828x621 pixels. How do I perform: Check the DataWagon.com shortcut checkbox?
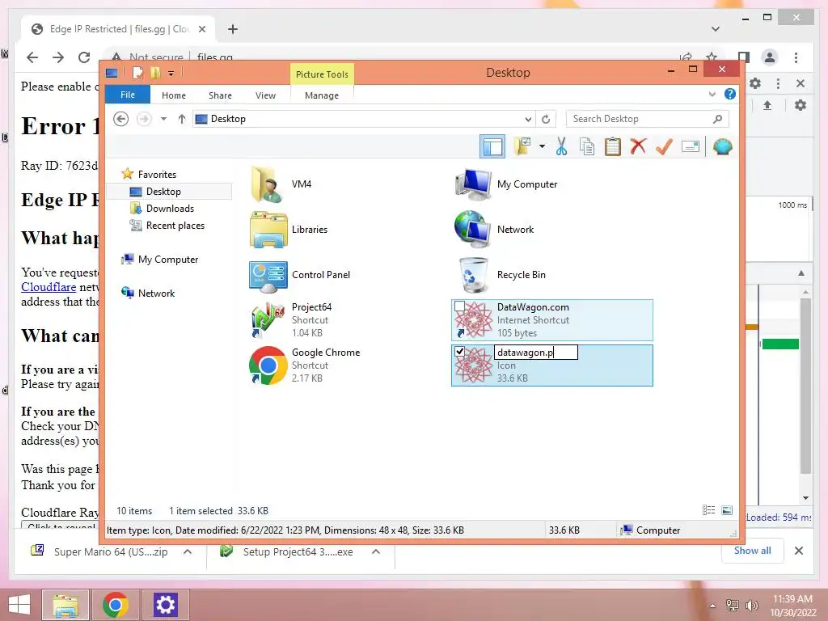click(459, 306)
